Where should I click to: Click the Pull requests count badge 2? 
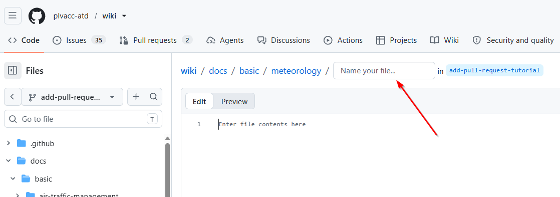pos(187,40)
